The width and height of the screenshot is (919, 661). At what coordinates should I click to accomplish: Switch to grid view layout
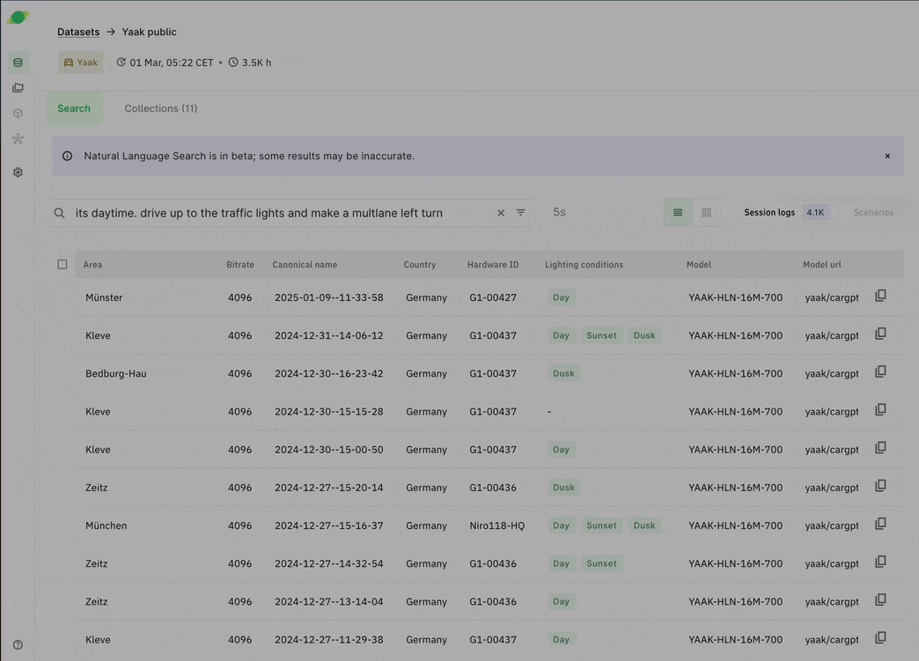click(706, 213)
